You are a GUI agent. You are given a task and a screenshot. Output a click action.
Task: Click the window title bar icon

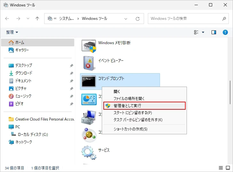pyautogui.click(x=6, y=5)
